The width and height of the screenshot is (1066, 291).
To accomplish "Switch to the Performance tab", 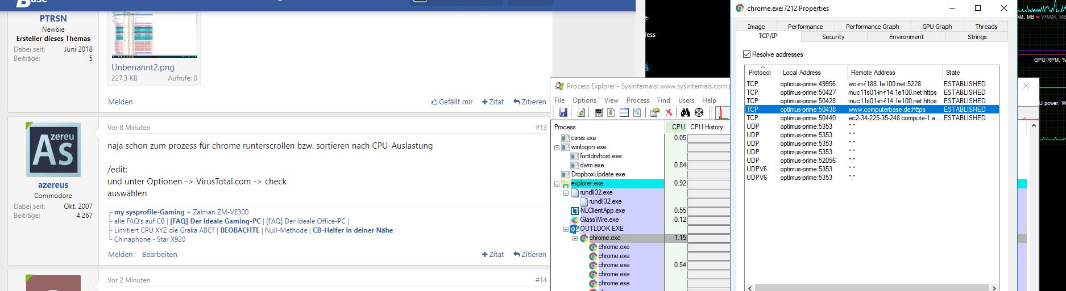I will point(805,27).
